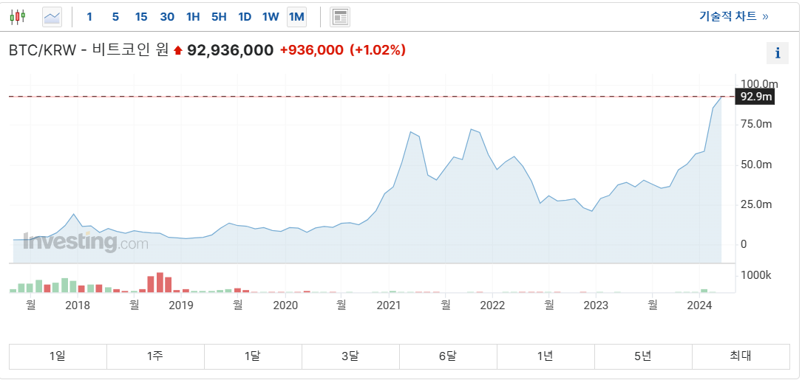The width and height of the screenshot is (802, 380).
Task: Choose the 1D interval
Action: [x=245, y=17]
